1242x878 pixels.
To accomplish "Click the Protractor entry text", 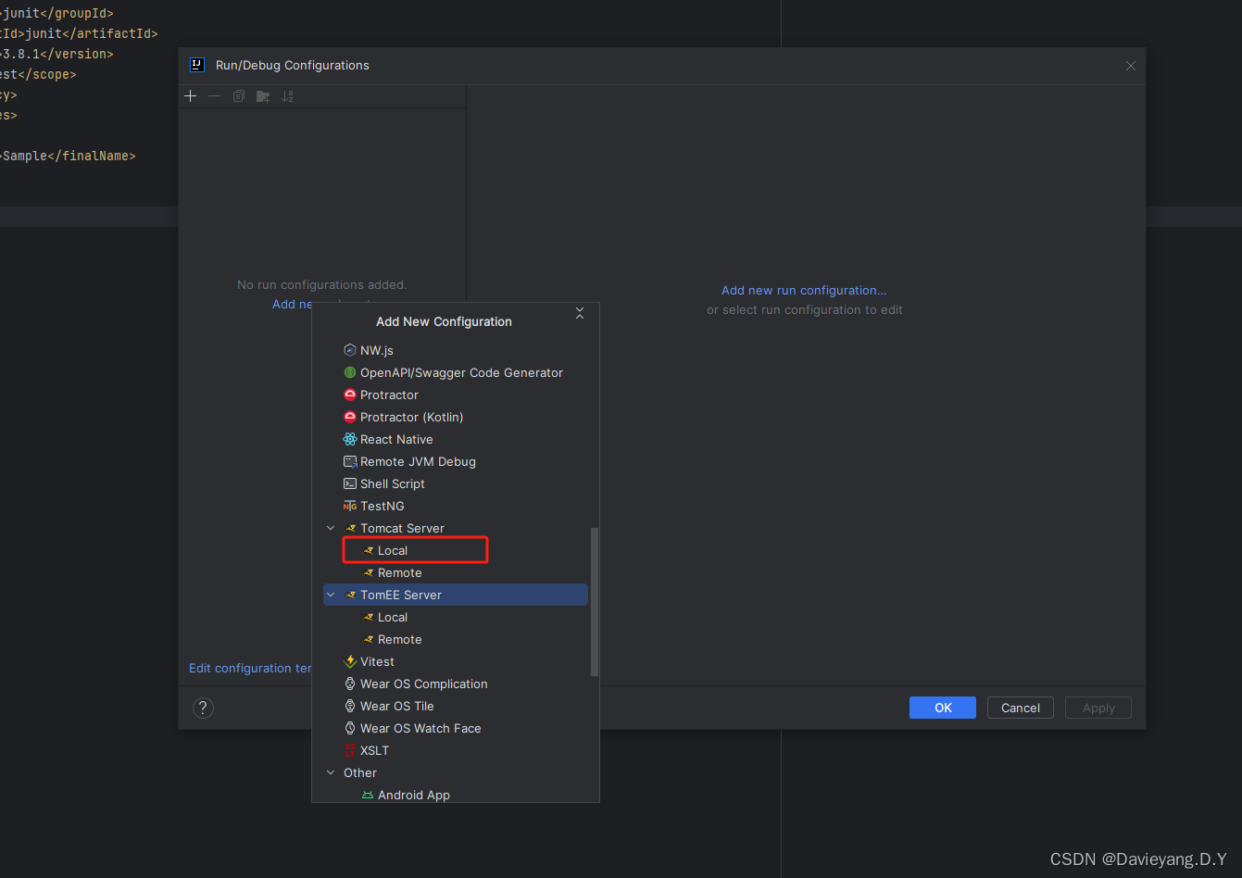I will 389,395.
